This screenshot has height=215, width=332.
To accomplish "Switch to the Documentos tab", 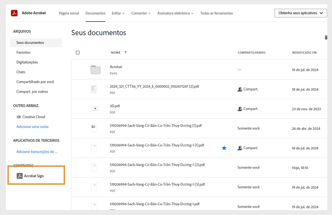I will pos(95,13).
